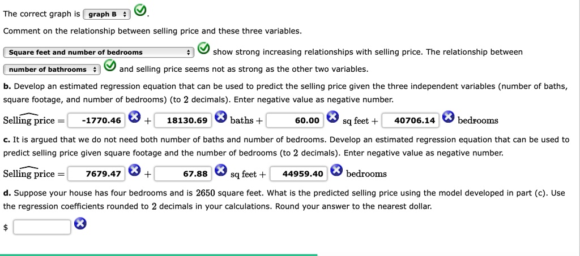Open the number of bathrooms dropdown

52,70
